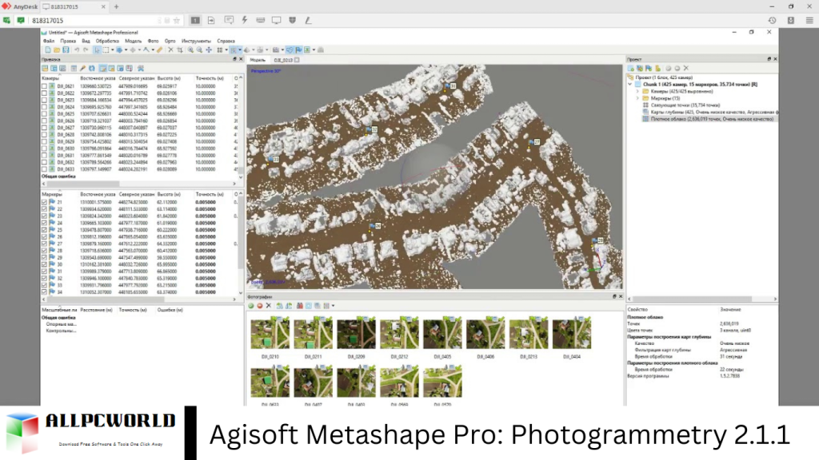Screen dimensions: 819x460
Task: Click the DJI_0404 photo thumbnail
Action: point(571,333)
